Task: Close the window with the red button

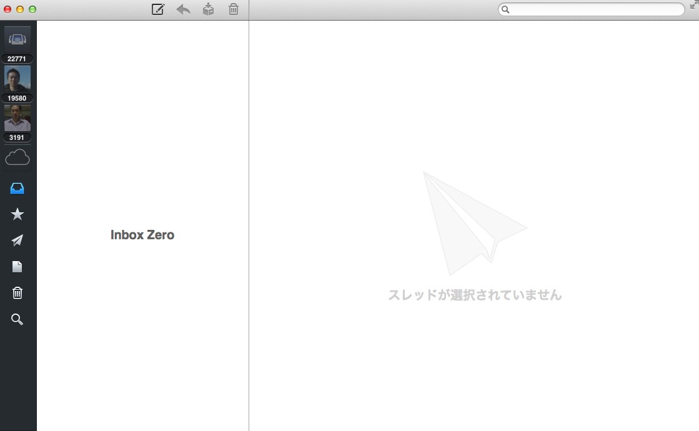Action: pyautogui.click(x=7, y=9)
